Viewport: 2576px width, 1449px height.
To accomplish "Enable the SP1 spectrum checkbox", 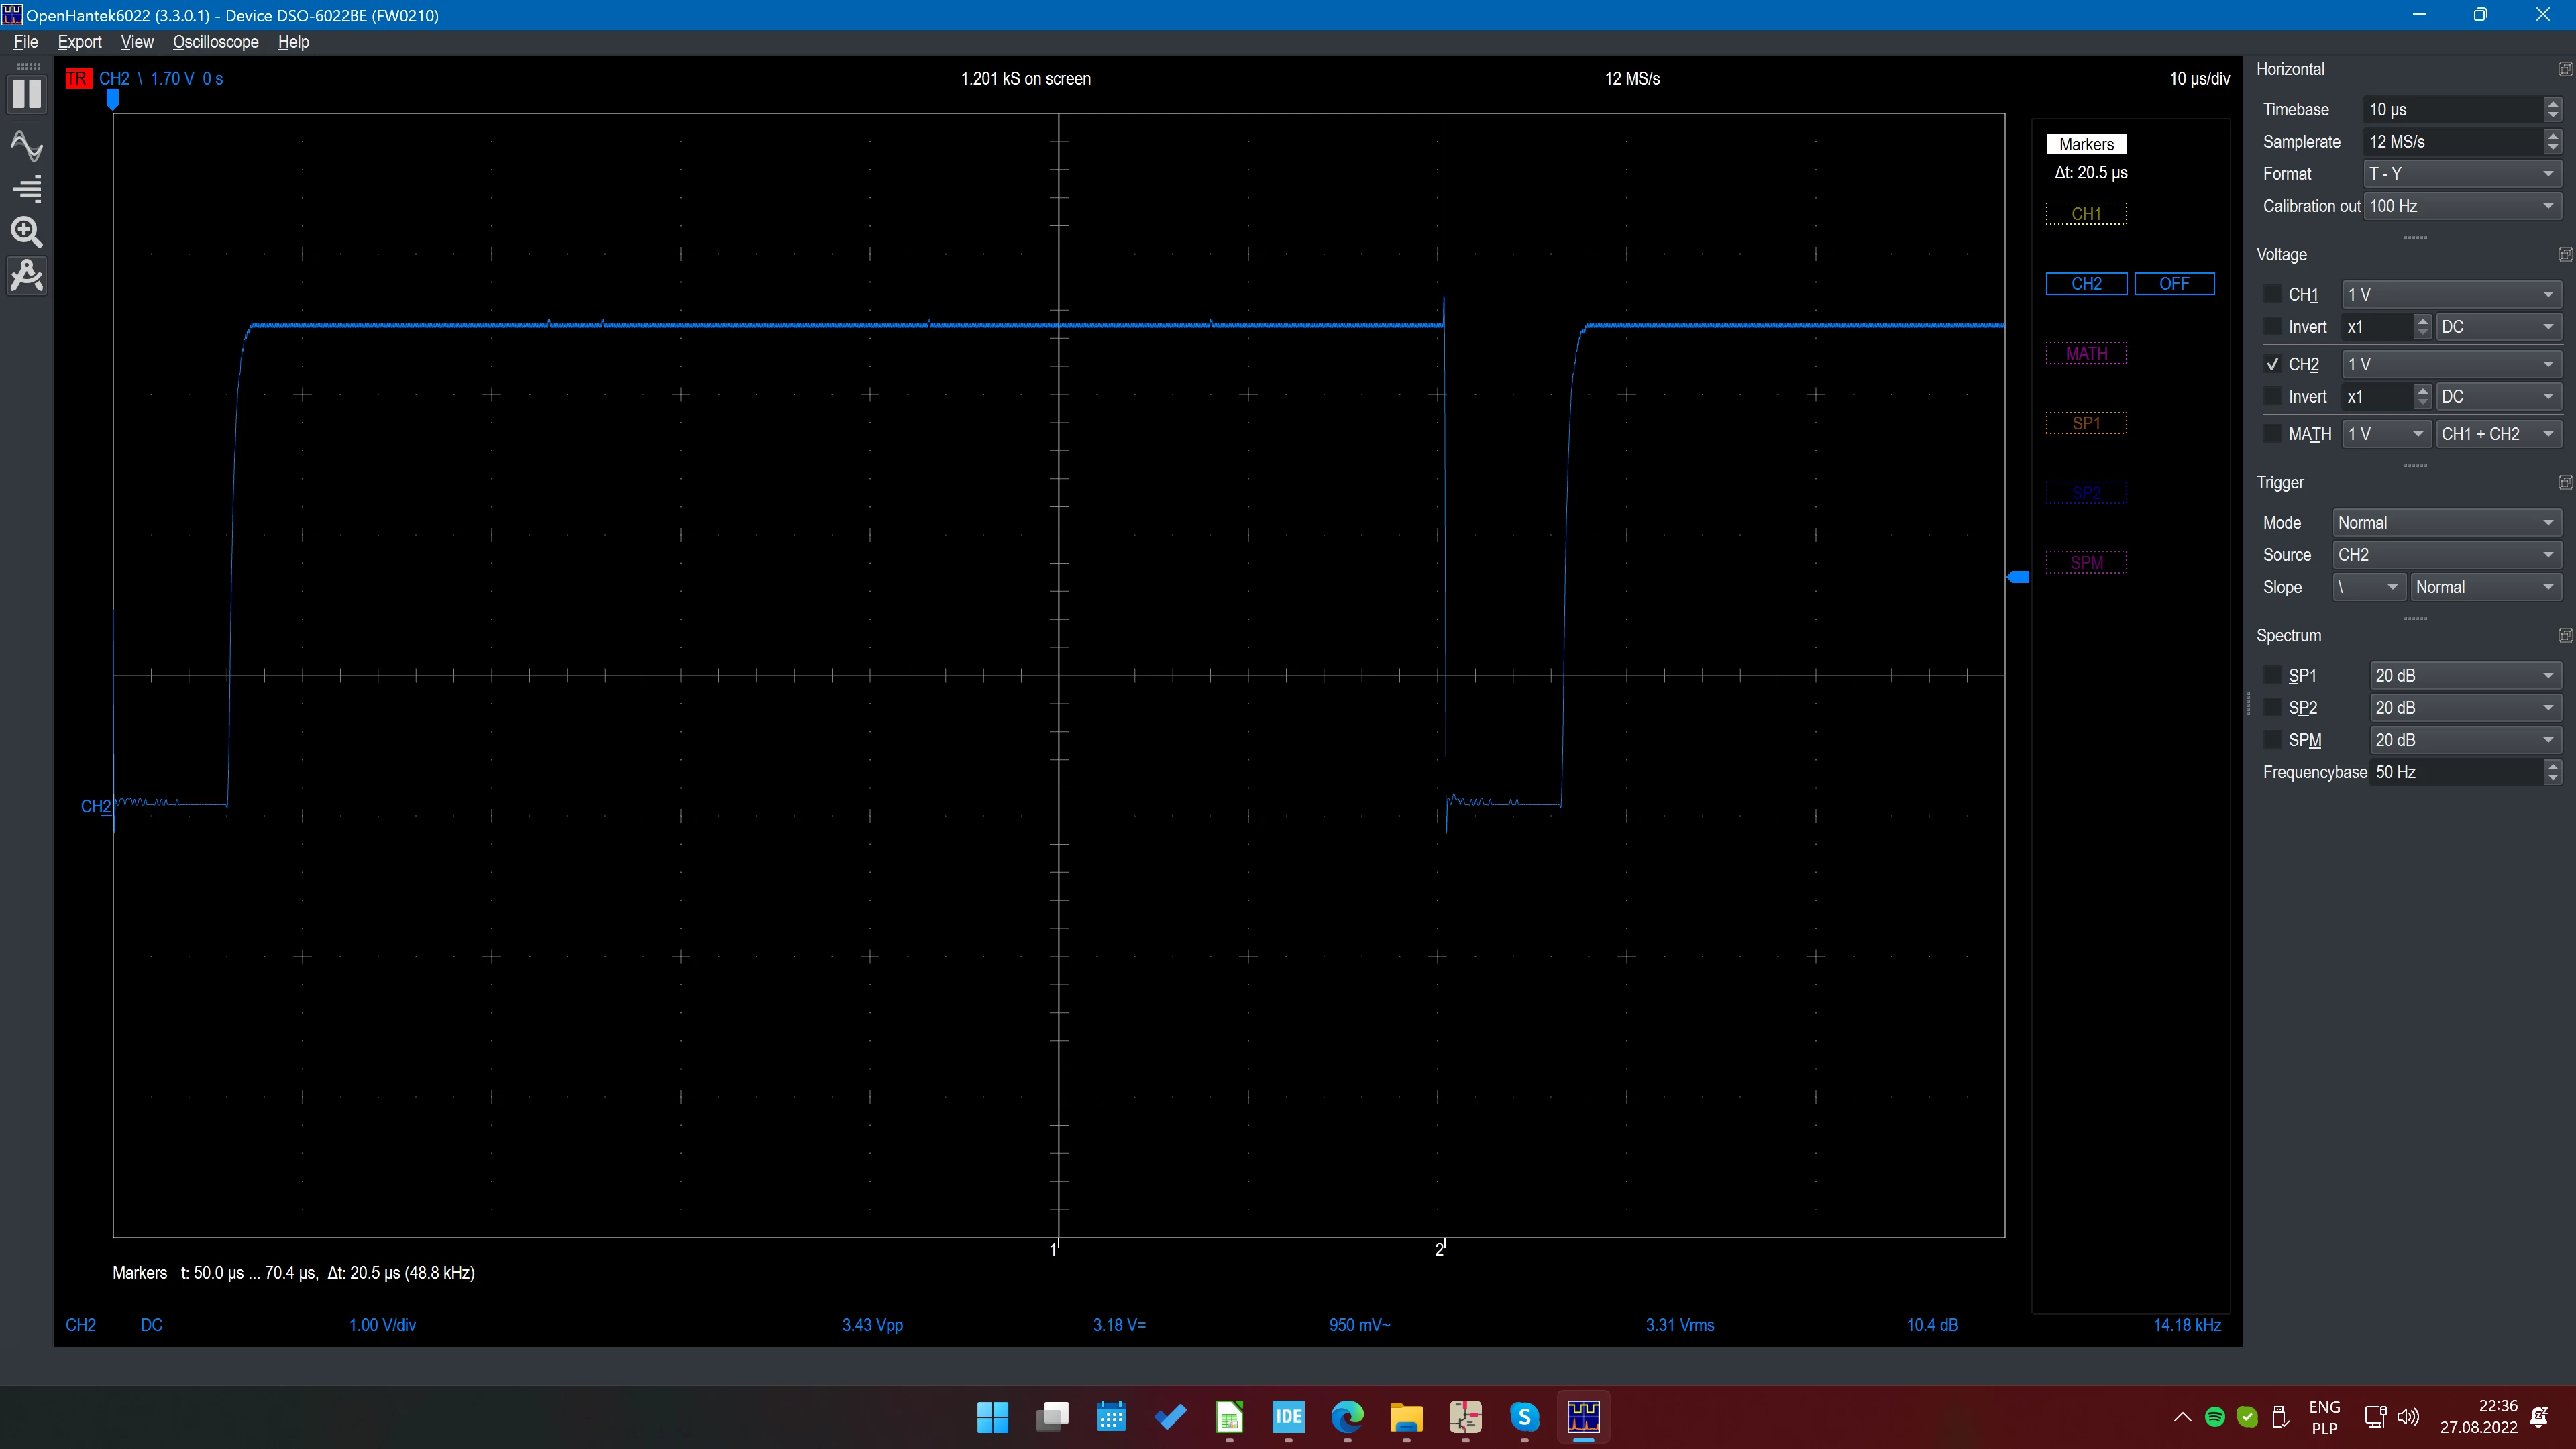I will point(2272,675).
